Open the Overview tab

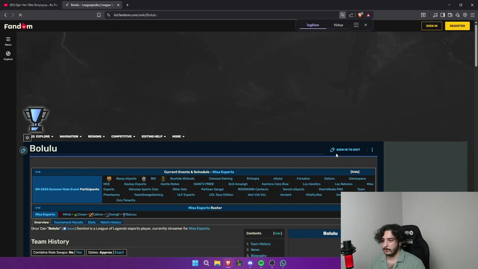(x=41, y=222)
